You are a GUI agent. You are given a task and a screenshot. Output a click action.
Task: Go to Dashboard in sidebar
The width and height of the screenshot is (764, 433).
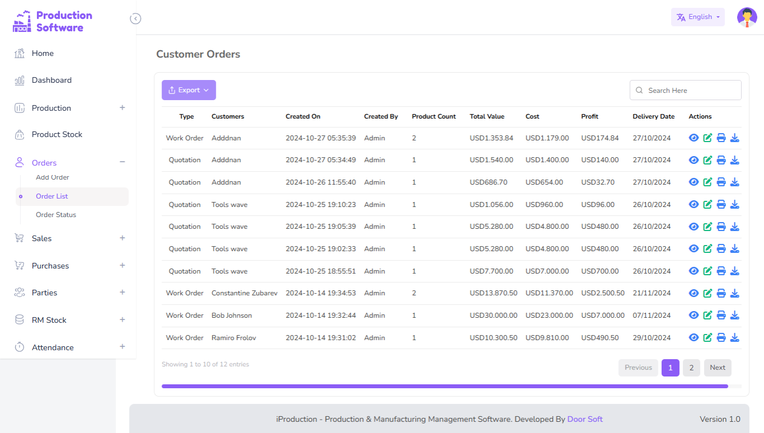[51, 80]
